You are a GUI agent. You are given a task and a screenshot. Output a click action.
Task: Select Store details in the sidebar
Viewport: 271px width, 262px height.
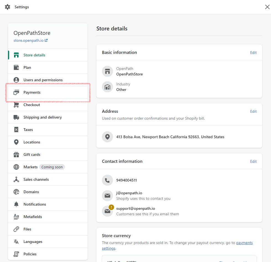pyautogui.click(x=48, y=55)
